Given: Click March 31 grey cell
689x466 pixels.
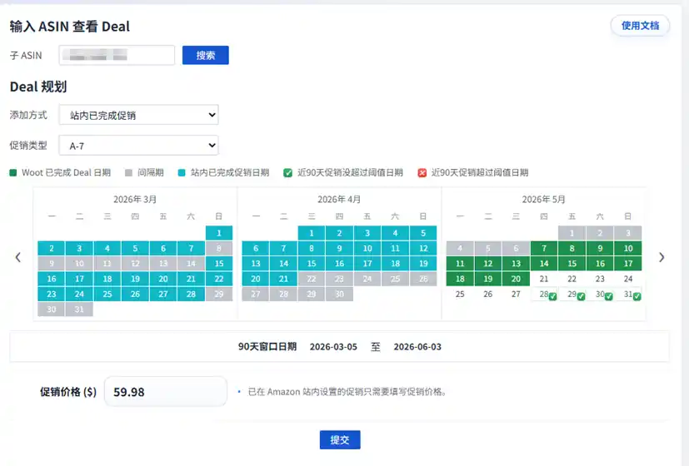Looking at the screenshot, I should tap(79, 310).
